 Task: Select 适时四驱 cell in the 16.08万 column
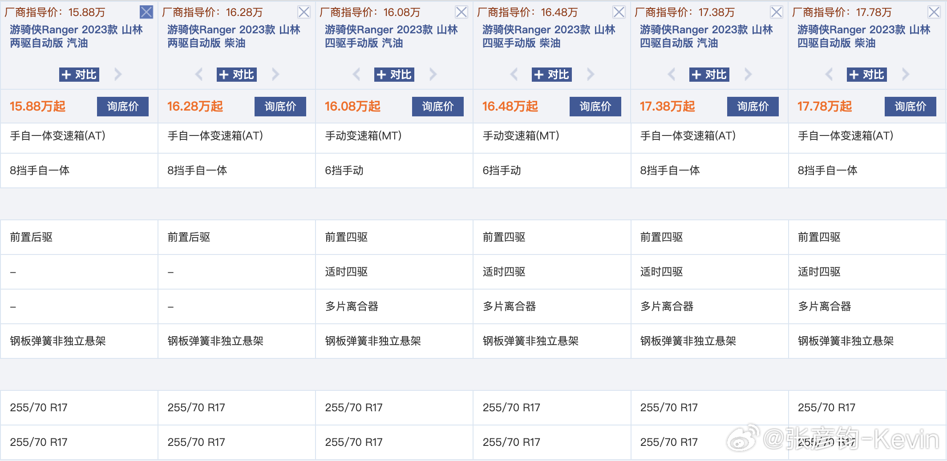(x=394, y=272)
